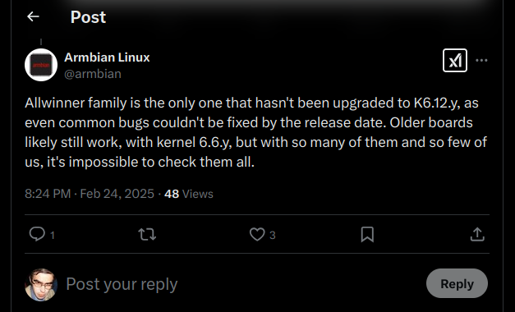This screenshot has width=515, height=312.
Task: Click the like count number 3
Action: [x=273, y=235]
